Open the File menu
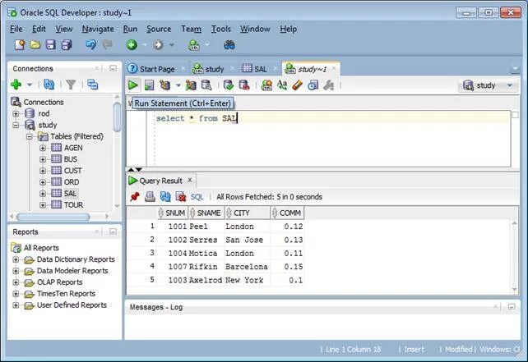The image size is (528, 362). pyautogui.click(x=16, y=29)
